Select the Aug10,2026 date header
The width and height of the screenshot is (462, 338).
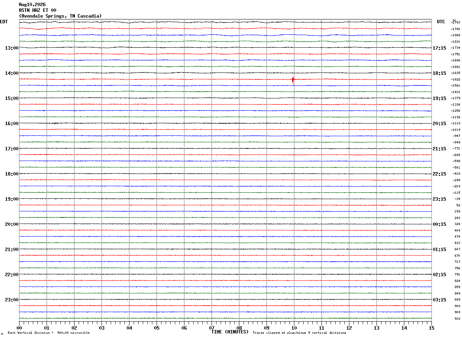coord(32,5)
